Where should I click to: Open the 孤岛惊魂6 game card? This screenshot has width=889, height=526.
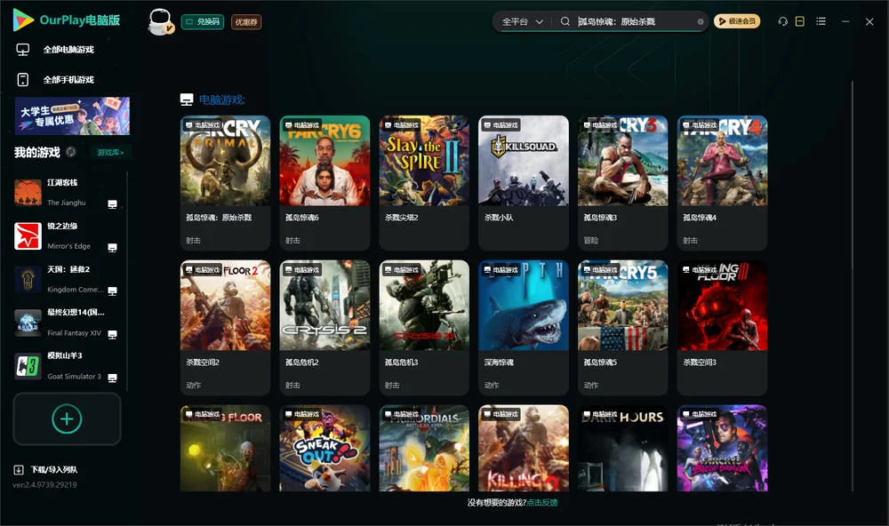(324, 183)
